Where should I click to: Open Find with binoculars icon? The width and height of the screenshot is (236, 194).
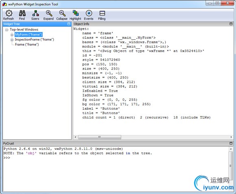click(x=22, y=13)
